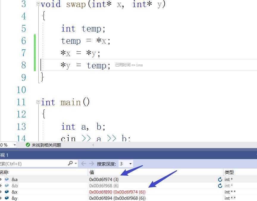The image size is (257, 201).
Task: Click the variable icon beside &b
Action: click(x=7, y=186)
